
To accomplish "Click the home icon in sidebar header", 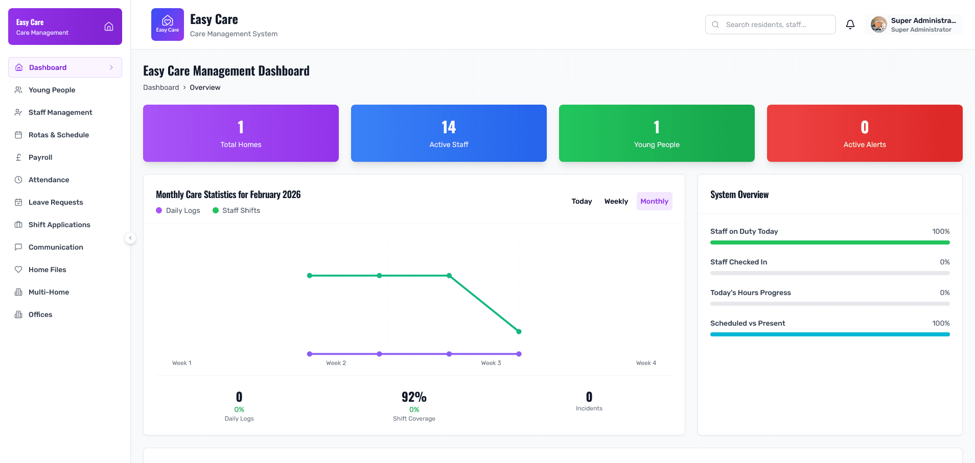I will click(x=109, y=27).
